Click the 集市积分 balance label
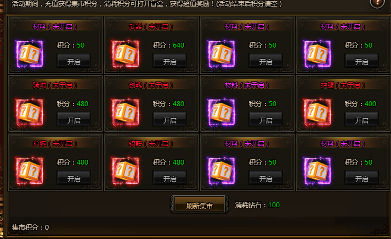The width and height of the screenshot is (391, 239). point(30,228)
